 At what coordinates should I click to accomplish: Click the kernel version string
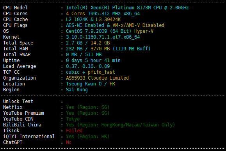pos(103,37)
